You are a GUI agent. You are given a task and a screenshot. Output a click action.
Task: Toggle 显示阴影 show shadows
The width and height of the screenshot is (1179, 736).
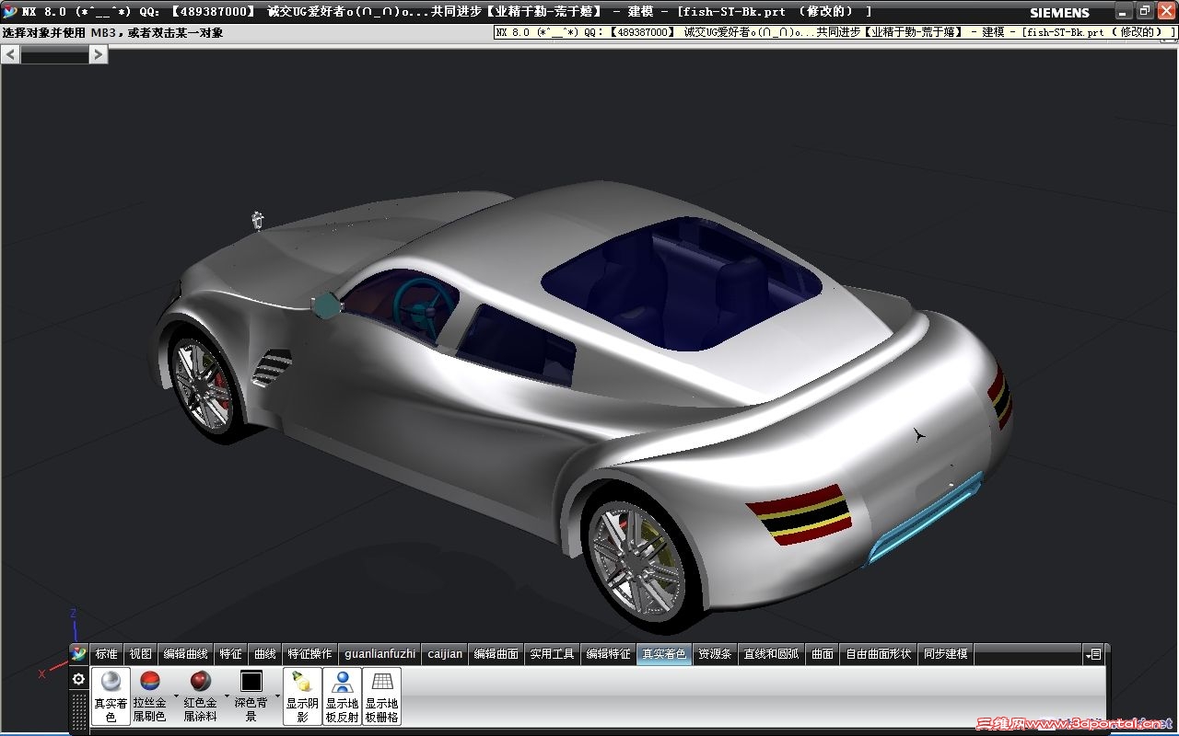pyautogui.click(x=302, y=696)
